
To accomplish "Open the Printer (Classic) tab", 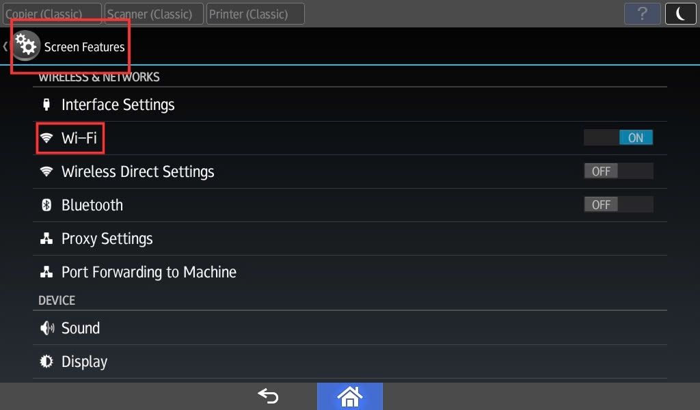I will coord(256,14).
